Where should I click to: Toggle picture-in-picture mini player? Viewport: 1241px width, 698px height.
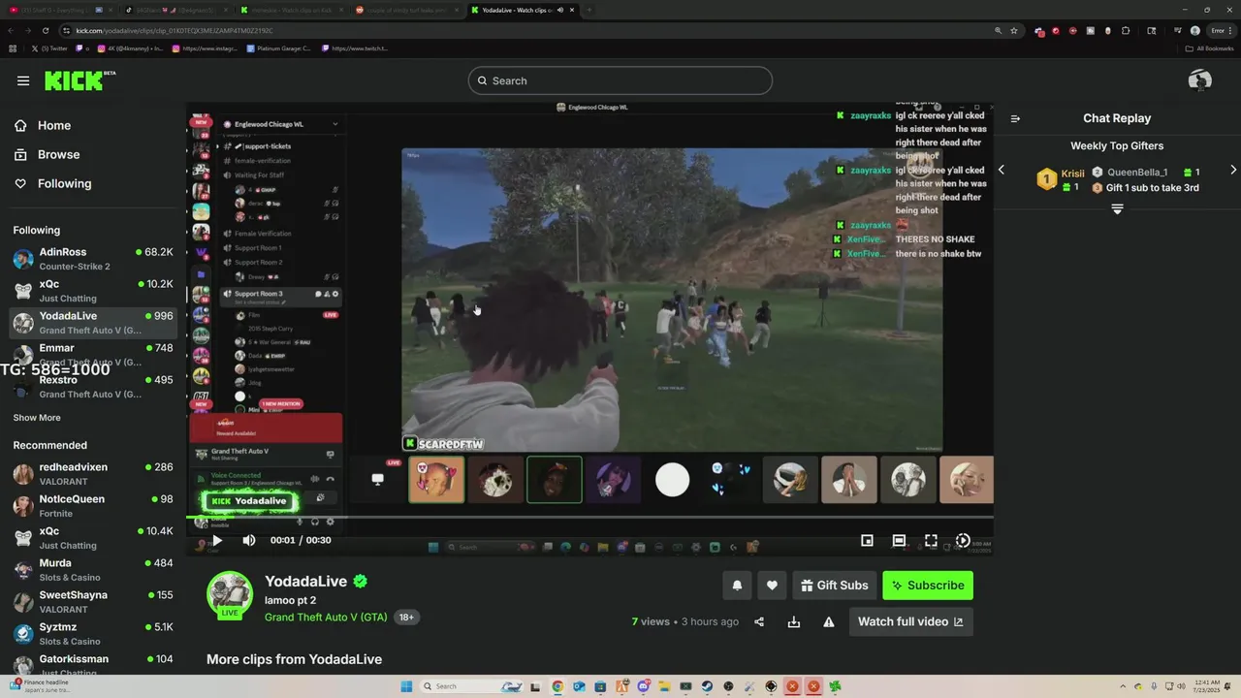click(868, 540)
